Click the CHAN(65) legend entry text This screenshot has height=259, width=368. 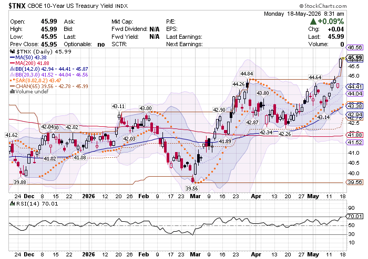52,86
